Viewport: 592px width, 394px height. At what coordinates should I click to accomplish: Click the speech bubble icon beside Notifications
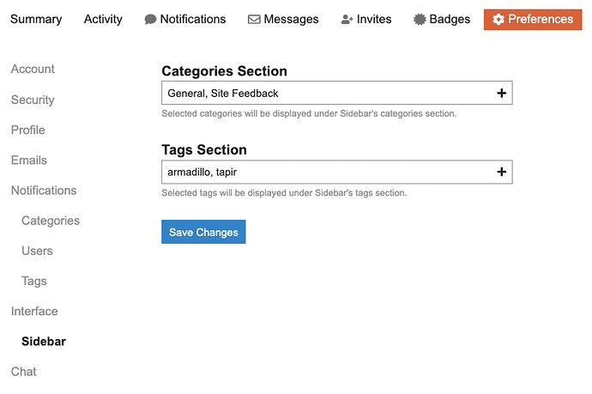(x=150, y=19)
